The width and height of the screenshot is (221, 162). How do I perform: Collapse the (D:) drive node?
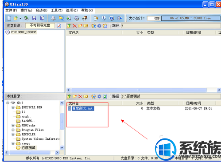pyautogui.click(x=8, y=103)
